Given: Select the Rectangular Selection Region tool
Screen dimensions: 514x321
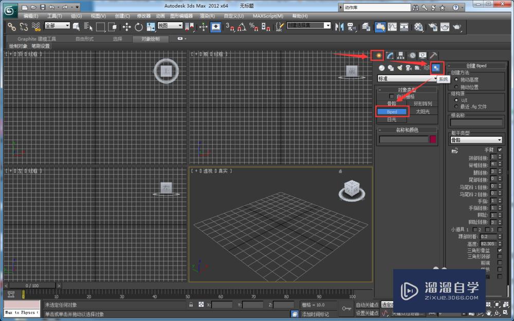Looking at the screenshot, I should pos(100,27).
